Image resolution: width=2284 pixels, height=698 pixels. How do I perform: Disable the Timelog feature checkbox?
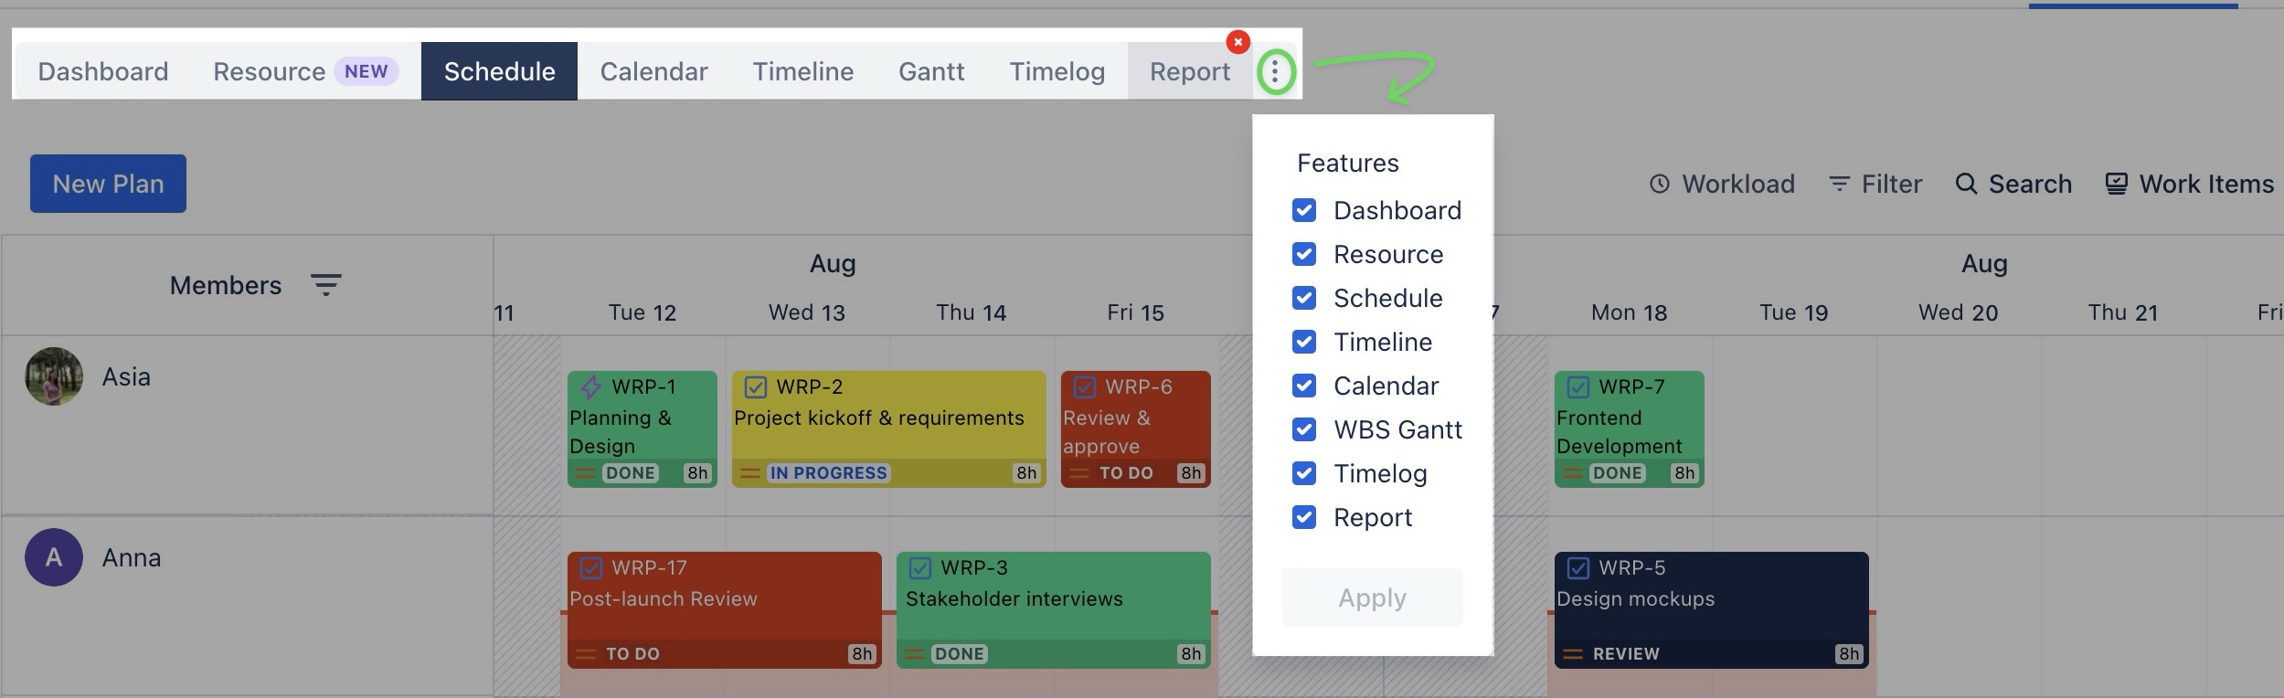[1304, 473]
